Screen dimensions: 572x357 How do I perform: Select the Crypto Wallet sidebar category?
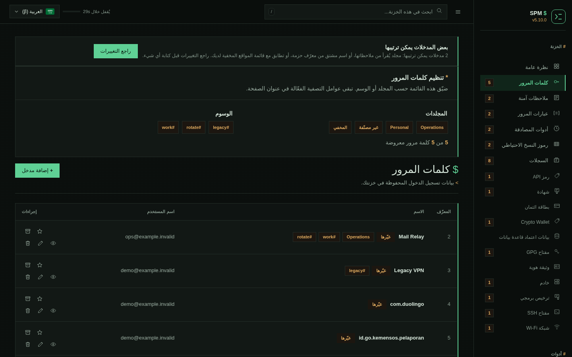[523, 222]
